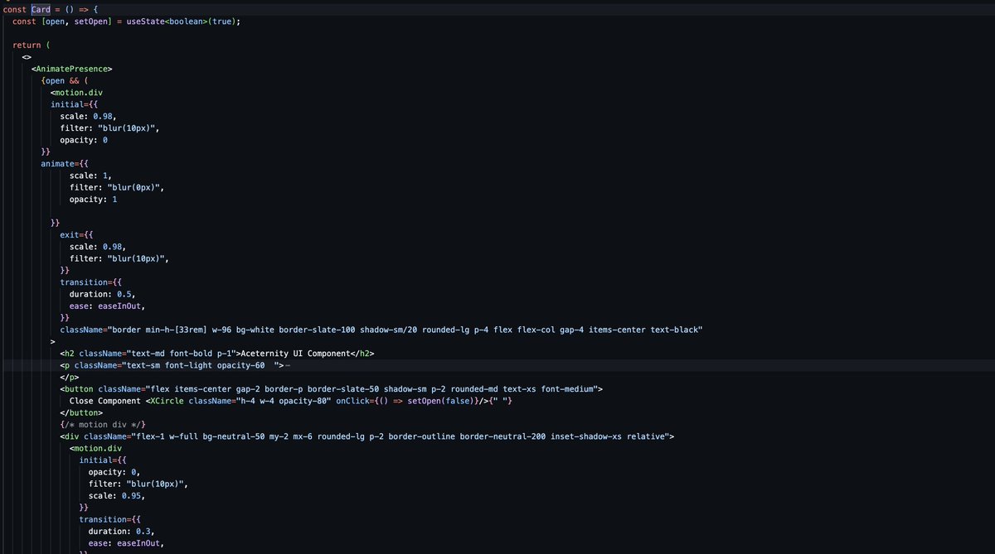Click the closing </p> tag

70,378
